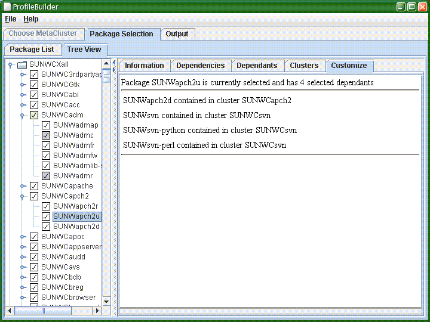Switch to the Output tab

177,34
